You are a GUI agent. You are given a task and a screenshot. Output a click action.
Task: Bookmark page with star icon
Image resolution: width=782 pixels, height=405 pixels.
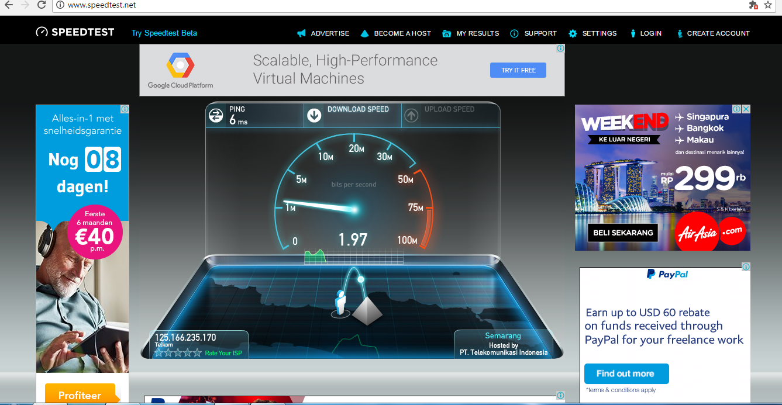tap(768, 5)
